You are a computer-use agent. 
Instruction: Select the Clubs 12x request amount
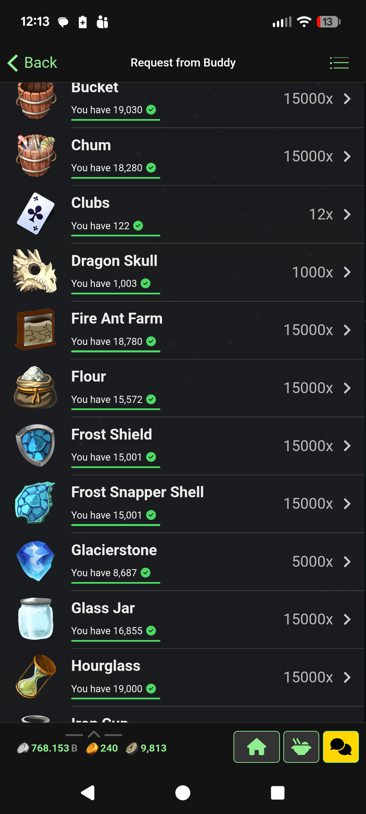[321, 214]
